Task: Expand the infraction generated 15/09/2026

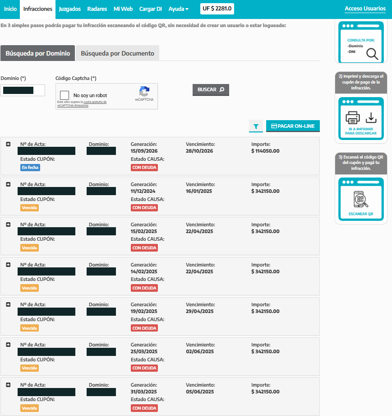Action: [x=8, y=144]
